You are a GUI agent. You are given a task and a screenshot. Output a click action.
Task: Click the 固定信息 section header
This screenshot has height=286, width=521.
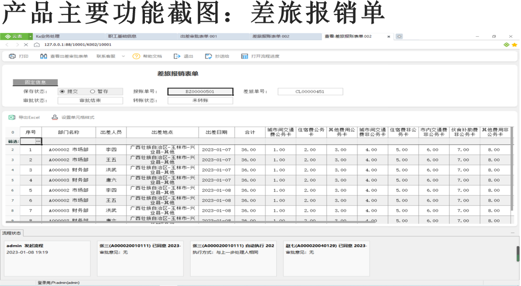tap(35, 82)
